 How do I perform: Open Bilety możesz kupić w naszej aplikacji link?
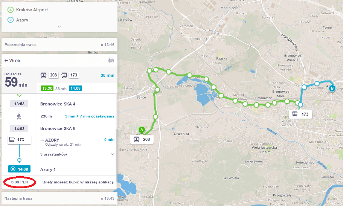click(78, 182)
